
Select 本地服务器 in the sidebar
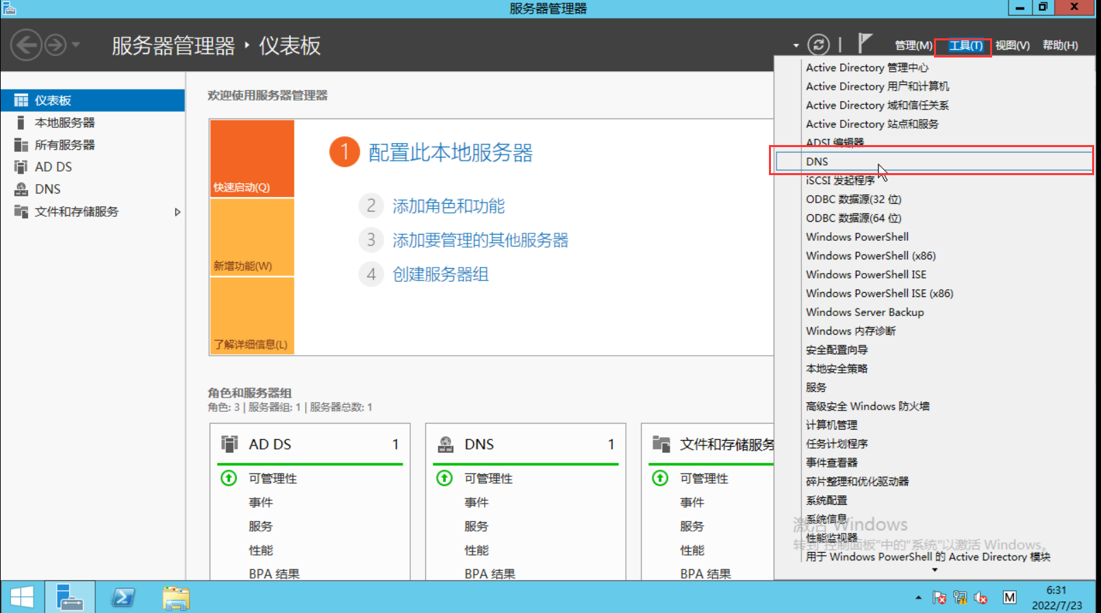tap(92, 122)
